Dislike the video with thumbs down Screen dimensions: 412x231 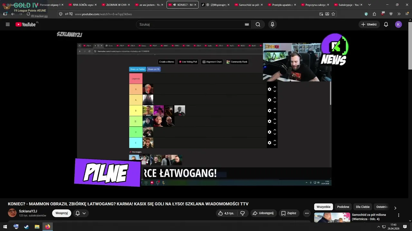243,213
